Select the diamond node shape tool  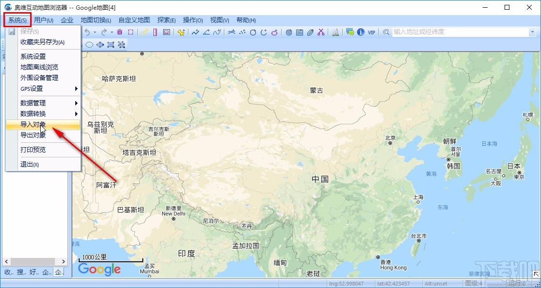tap(100, 45)
